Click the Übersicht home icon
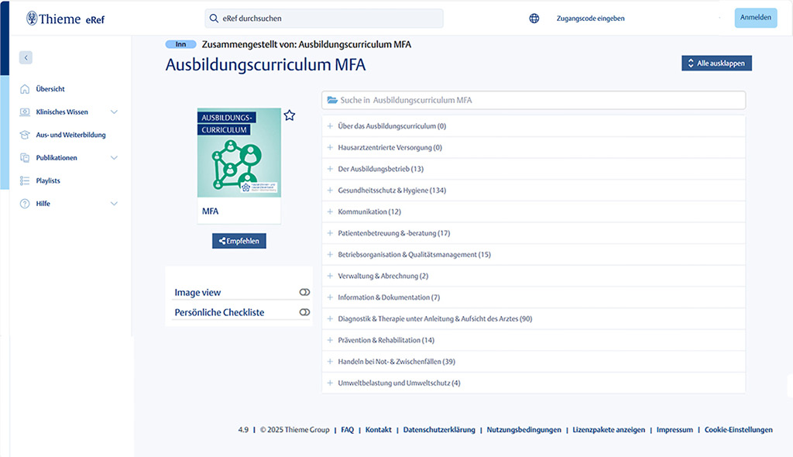Screen dimensions: 793x457 25,89
